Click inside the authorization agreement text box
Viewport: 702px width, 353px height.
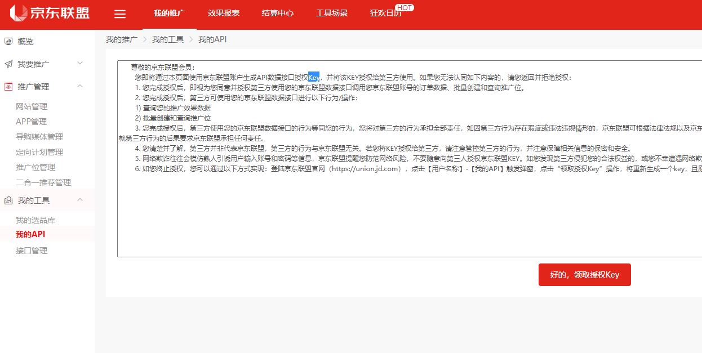tap(410, 159)
